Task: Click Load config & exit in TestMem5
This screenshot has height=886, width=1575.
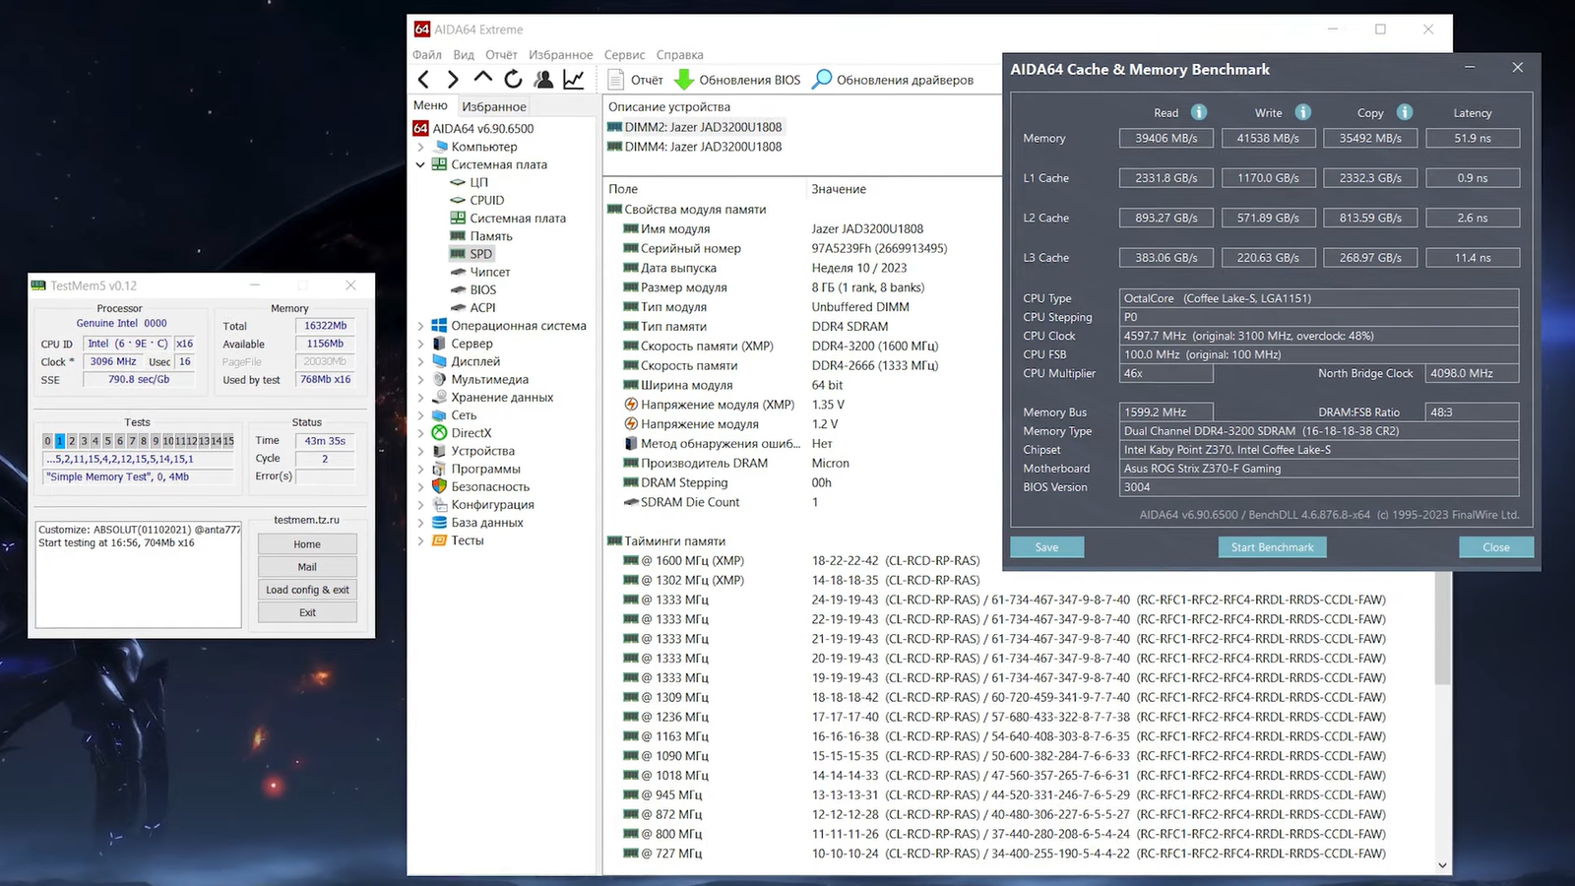Action: tap(307, 590)
